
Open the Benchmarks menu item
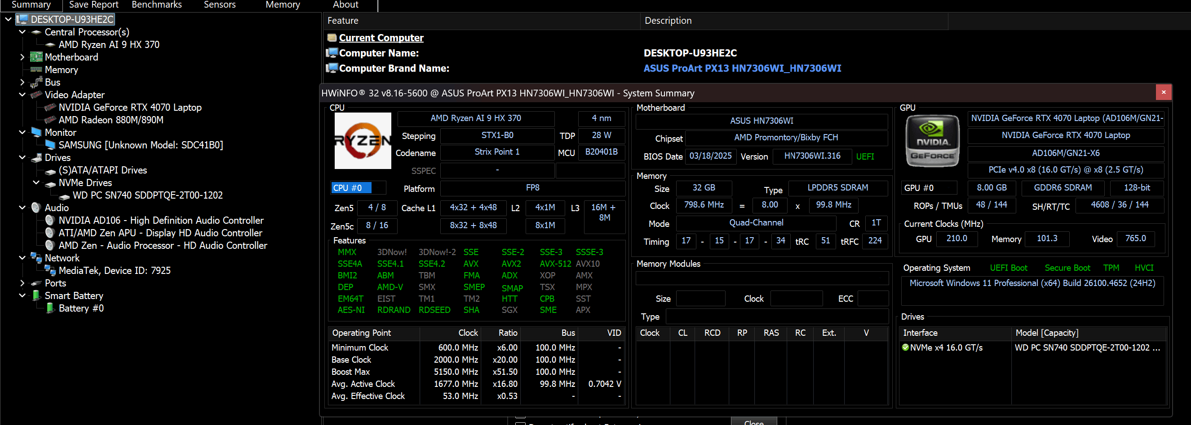click(157, 4)
